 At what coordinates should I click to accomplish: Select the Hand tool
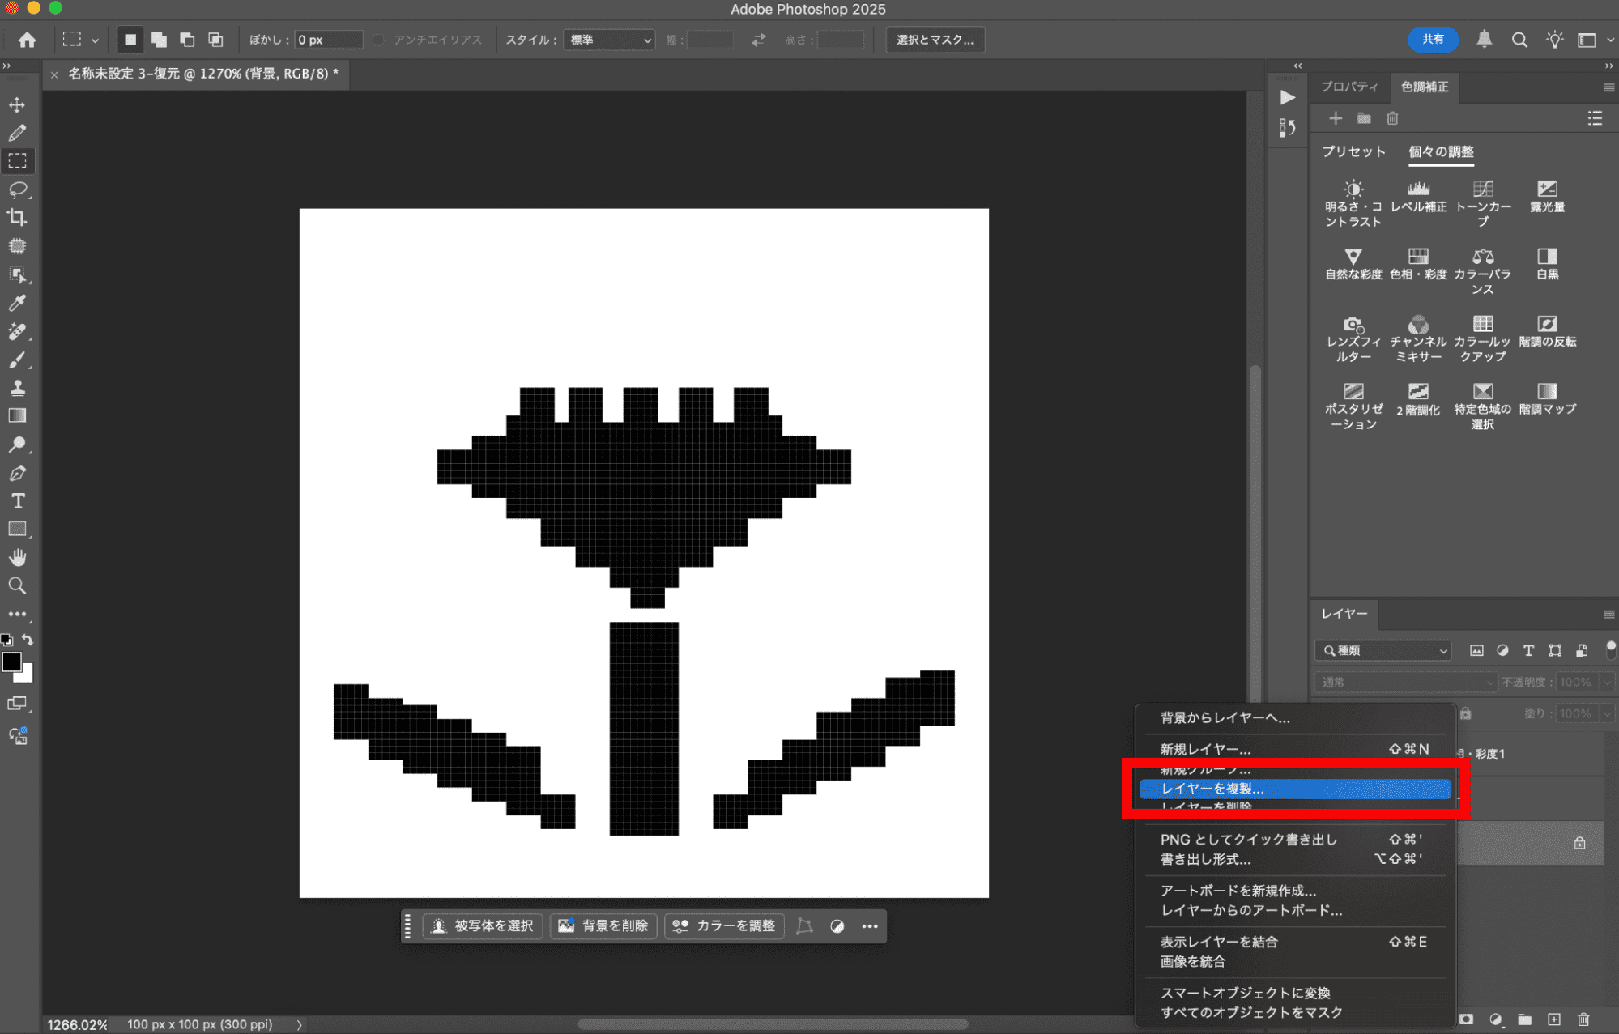(x=17, y=557)
